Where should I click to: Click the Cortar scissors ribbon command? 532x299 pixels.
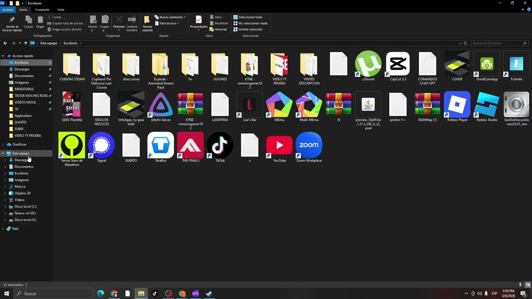pyautogui.click(x=54, y=17)
